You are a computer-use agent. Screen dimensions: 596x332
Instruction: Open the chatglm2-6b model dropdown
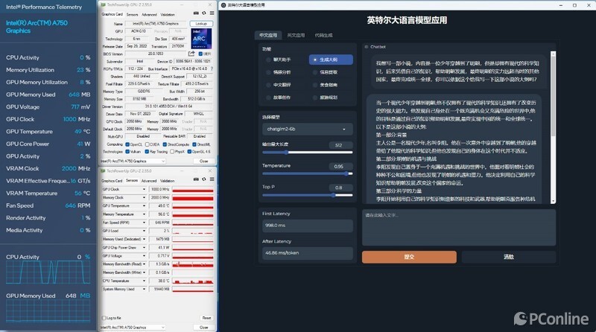coord(307,130)
